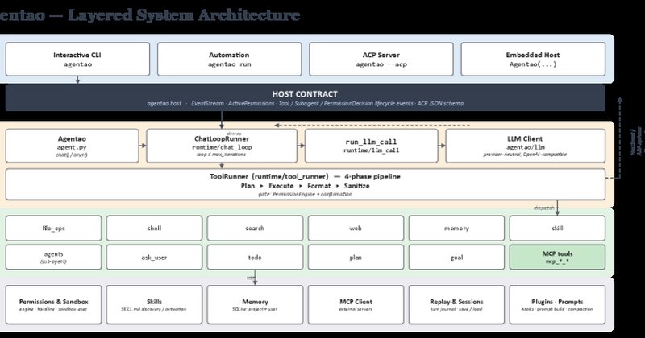645x338 pixels.
Task: Select the shell tool box
Action: click(x=154, y=228)
